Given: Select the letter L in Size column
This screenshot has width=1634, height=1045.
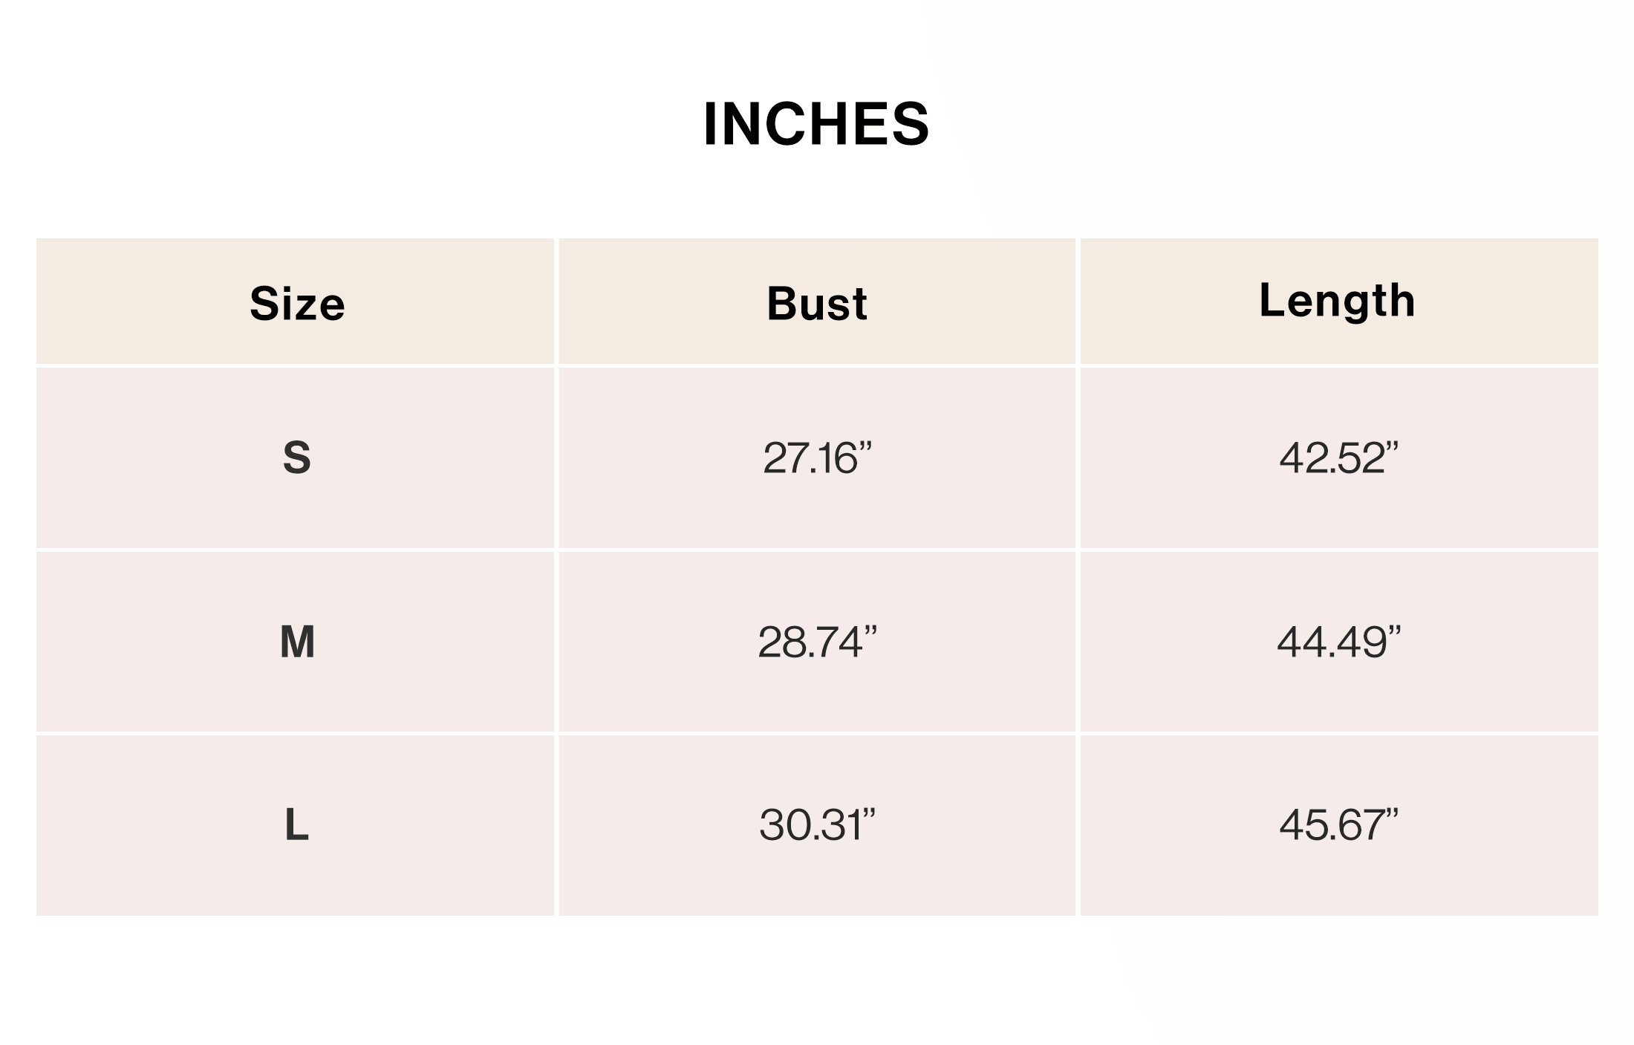Looking at the screenshot, I should (297, 825).
